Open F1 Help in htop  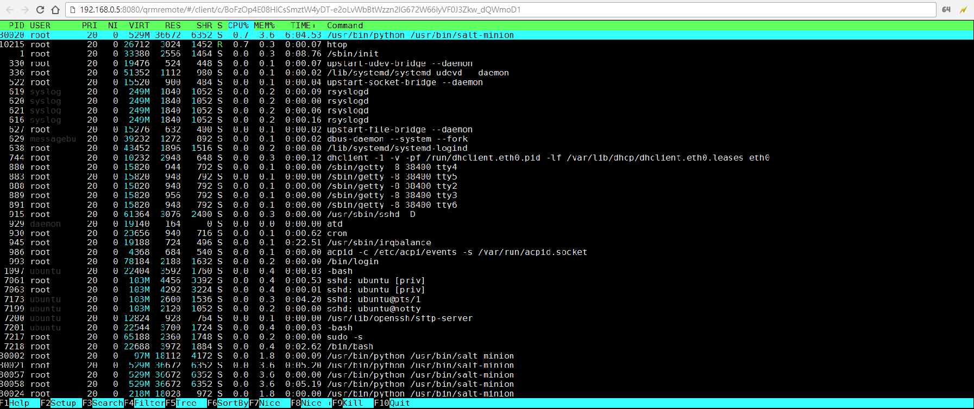20,403
